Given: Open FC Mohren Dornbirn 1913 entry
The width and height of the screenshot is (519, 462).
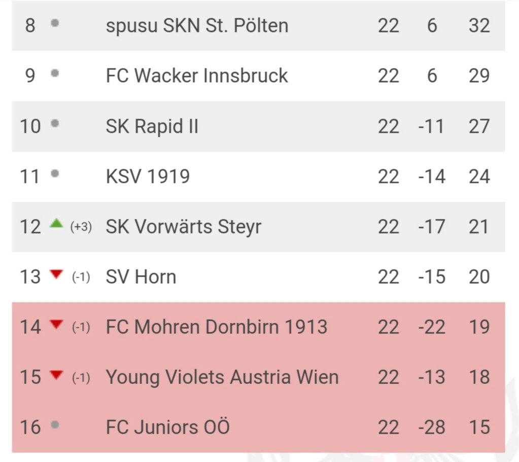Looking at the screenshot, I should [217, 327].
